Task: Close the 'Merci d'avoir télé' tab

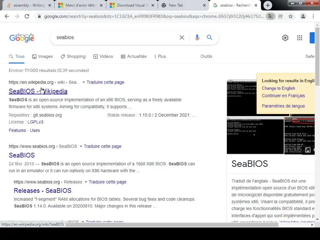Action: [101, 6]
